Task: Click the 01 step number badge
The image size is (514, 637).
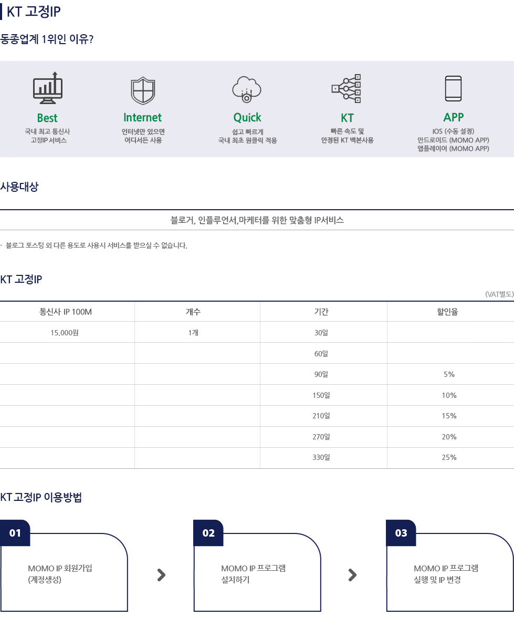Action: [15, 533]
